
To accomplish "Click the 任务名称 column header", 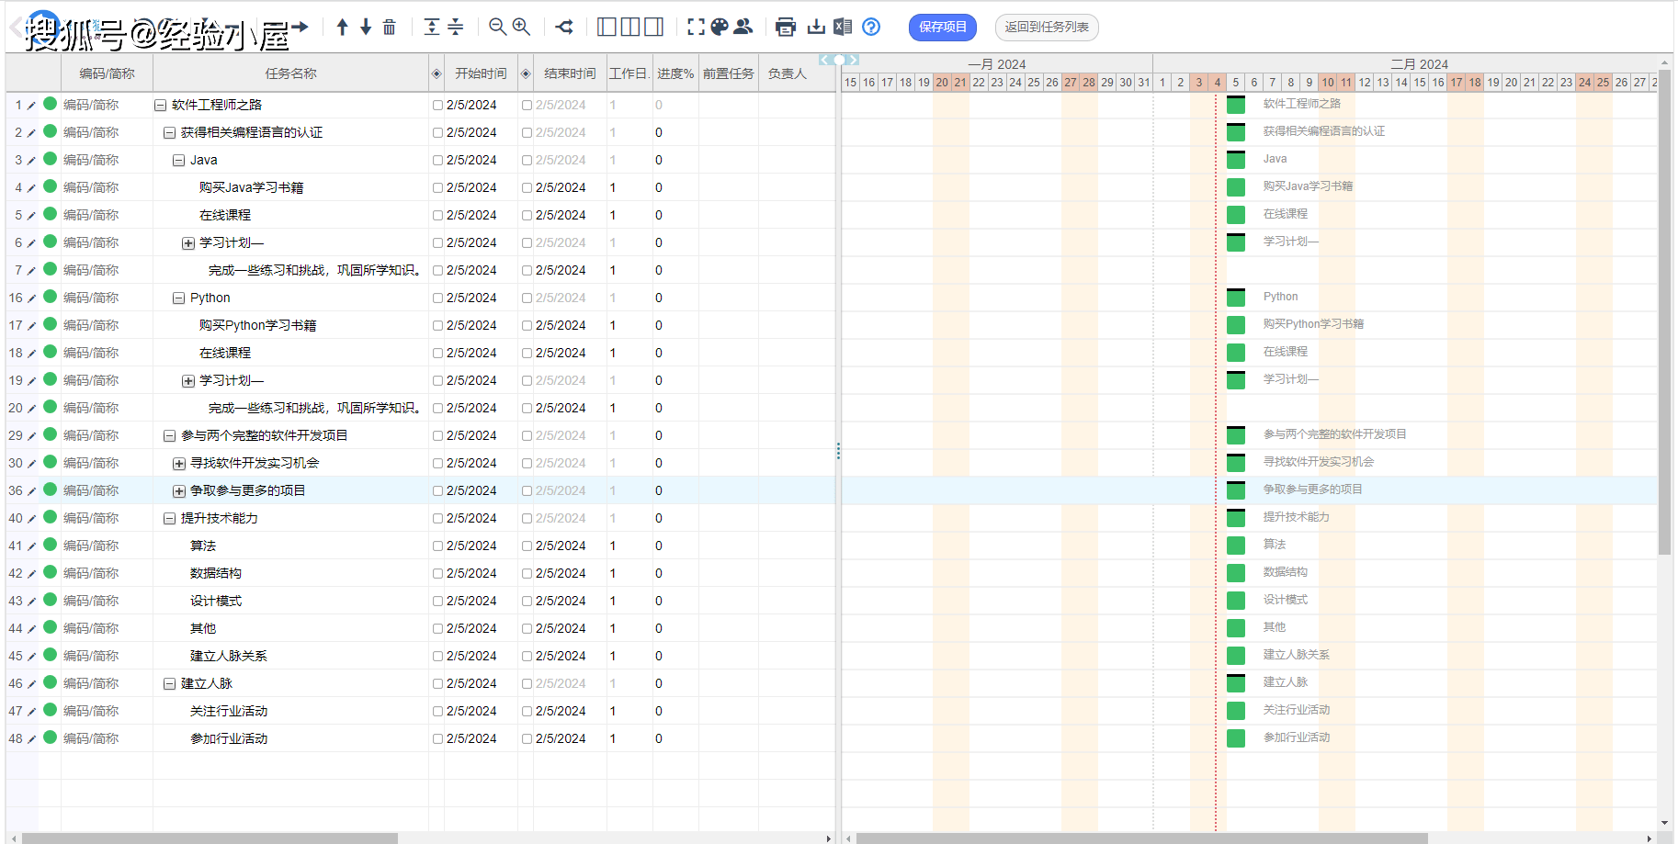I will (290, 73).
